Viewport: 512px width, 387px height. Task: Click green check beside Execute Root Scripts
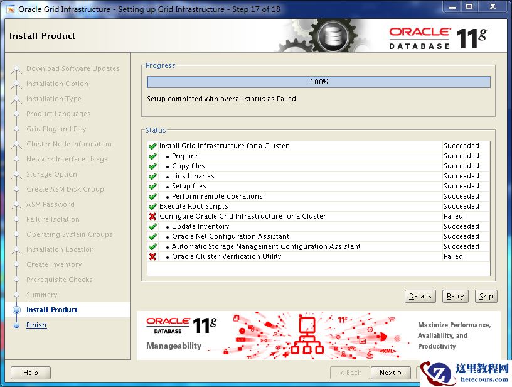152,207
